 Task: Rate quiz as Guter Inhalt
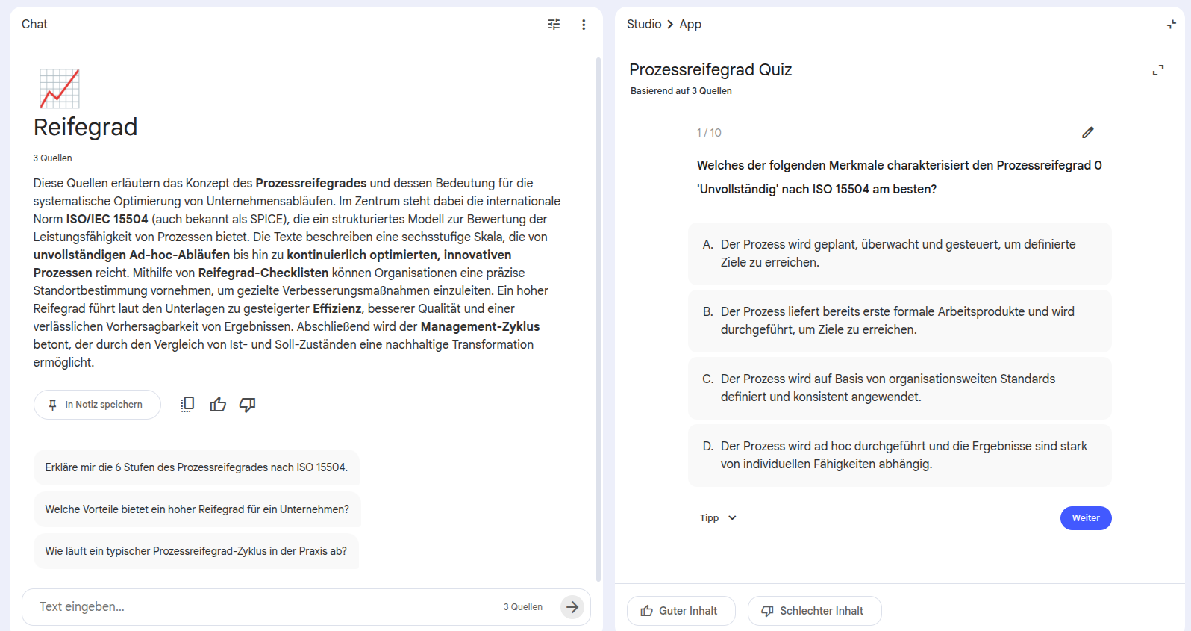tap(681, 611)
